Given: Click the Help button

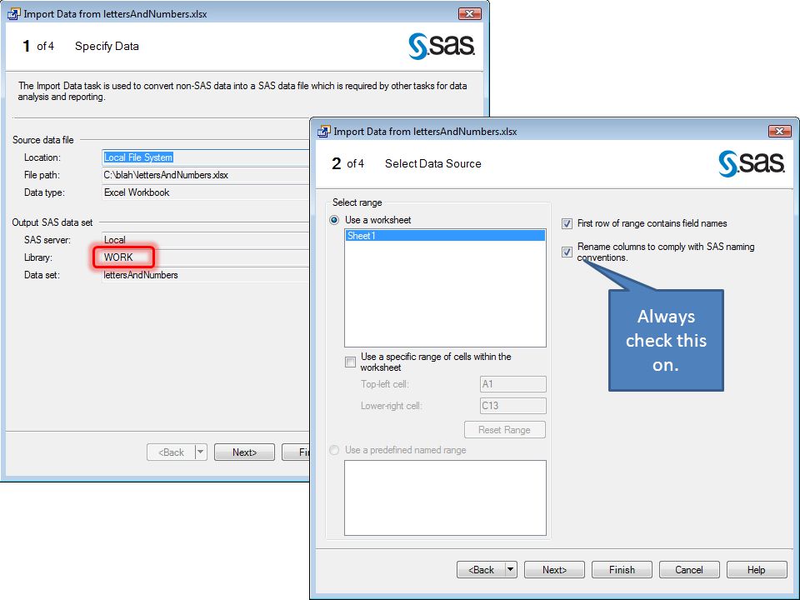Looking at the screenshot, I should pos(756,569).
